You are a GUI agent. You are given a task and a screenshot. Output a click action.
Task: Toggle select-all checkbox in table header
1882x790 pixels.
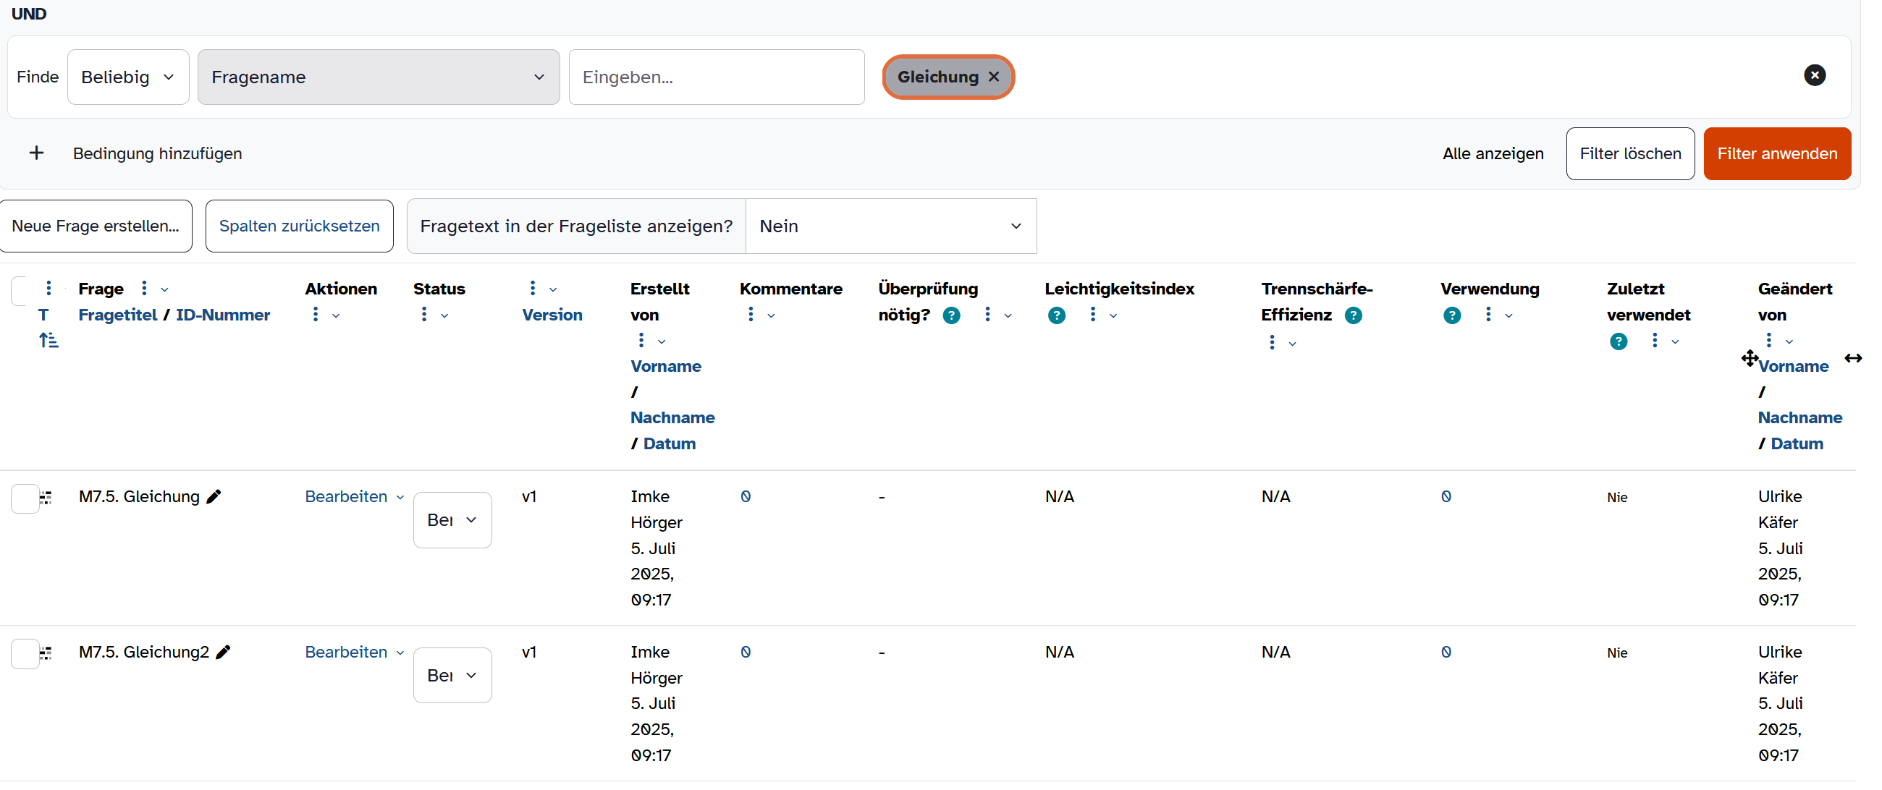click(19, 291)
